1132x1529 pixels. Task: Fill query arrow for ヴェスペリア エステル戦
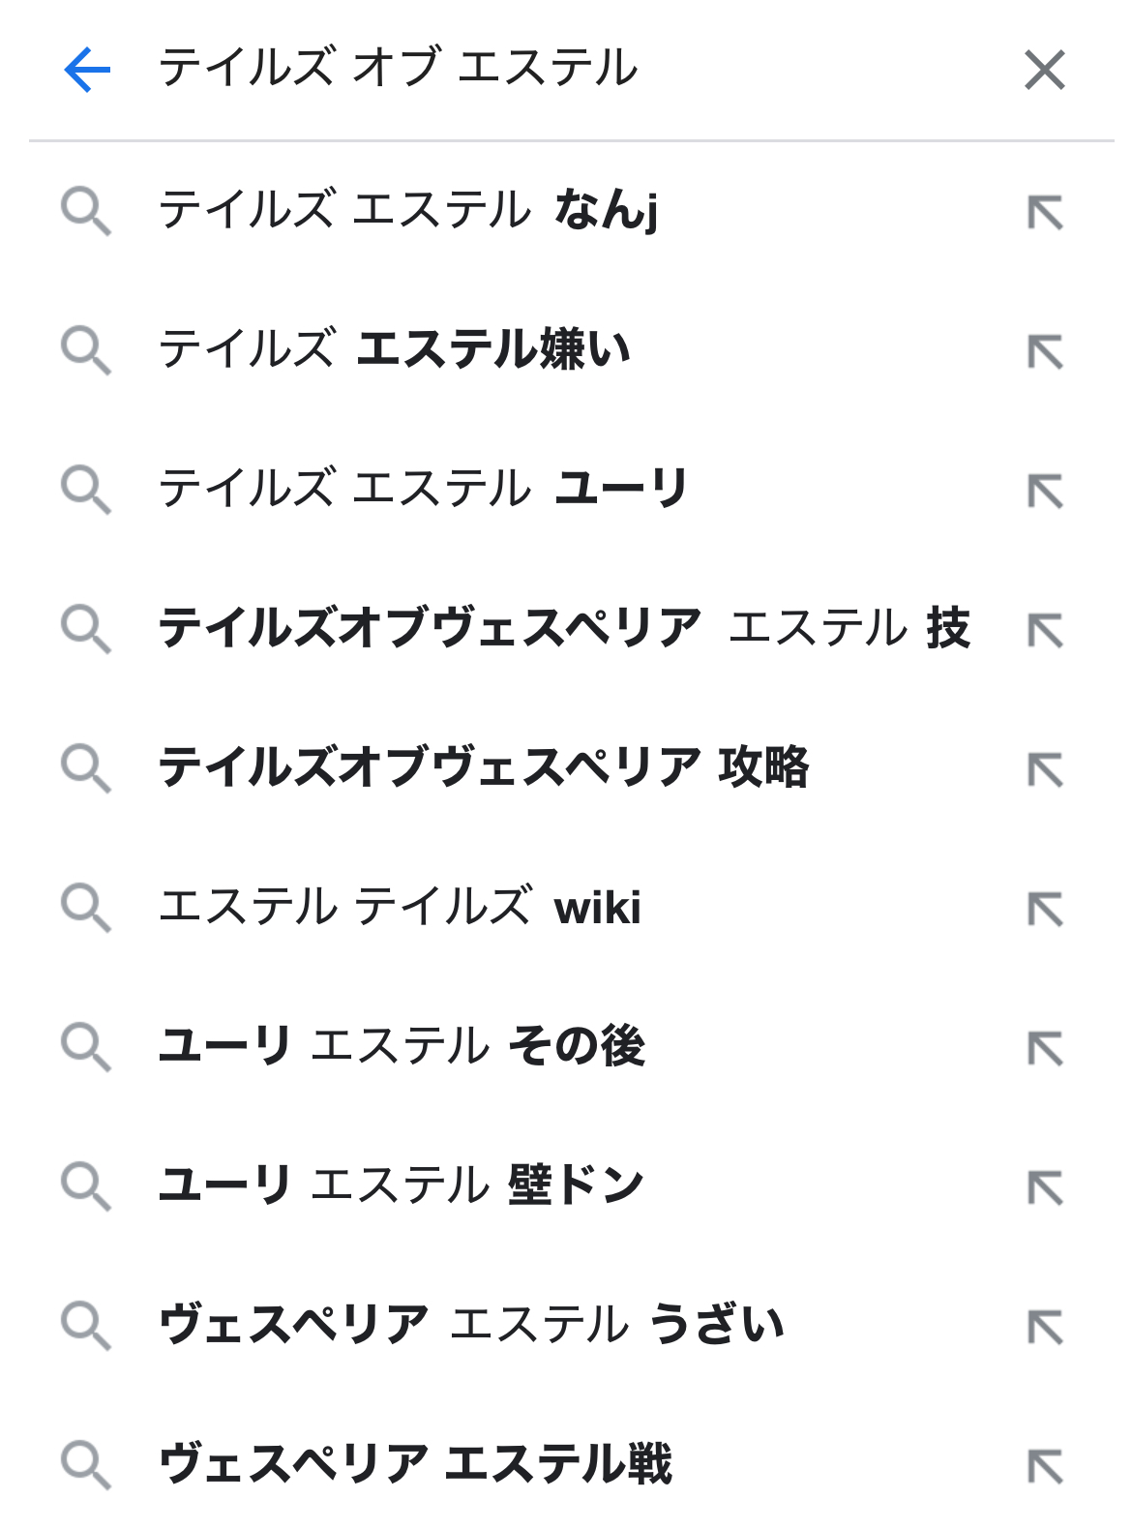(x=1046, y=1466)
